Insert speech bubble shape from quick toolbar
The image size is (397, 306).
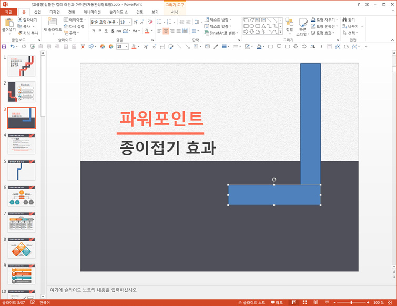point(279,47)
